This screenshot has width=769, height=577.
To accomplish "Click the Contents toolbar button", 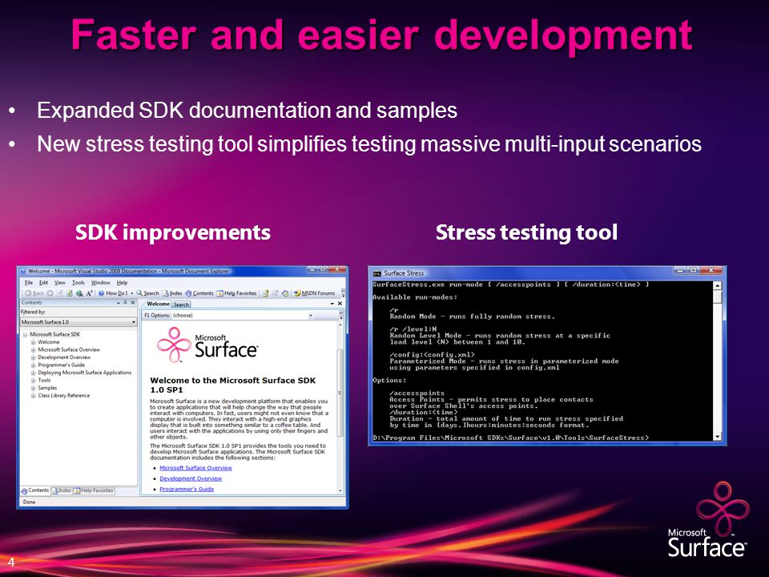I will 199,293.
